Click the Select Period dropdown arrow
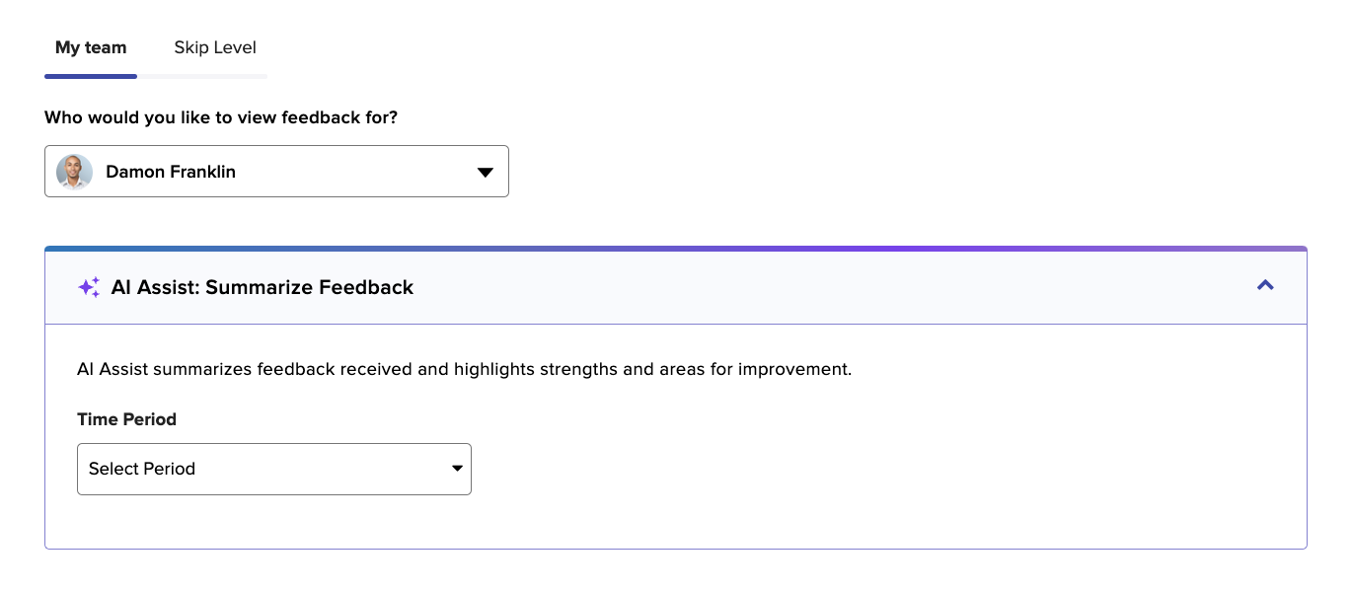 tap(457, 469)
